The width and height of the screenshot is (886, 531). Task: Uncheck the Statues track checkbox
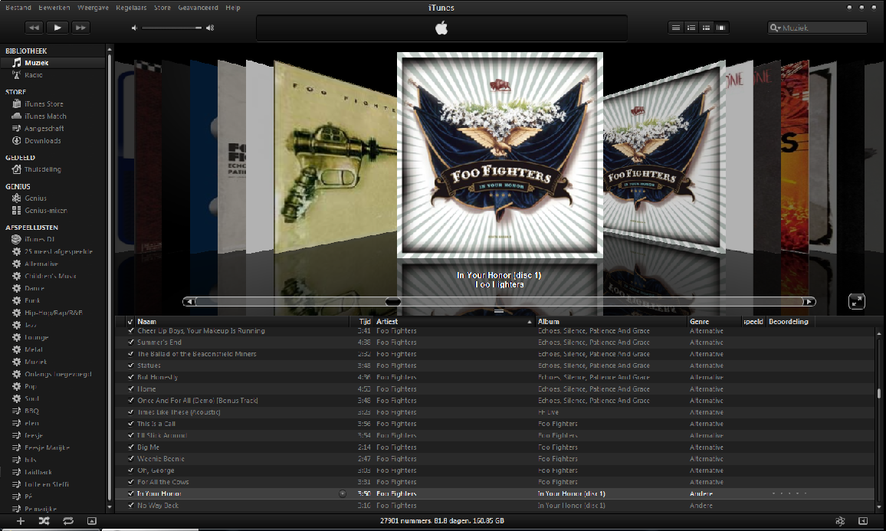(x=130, y=365)
